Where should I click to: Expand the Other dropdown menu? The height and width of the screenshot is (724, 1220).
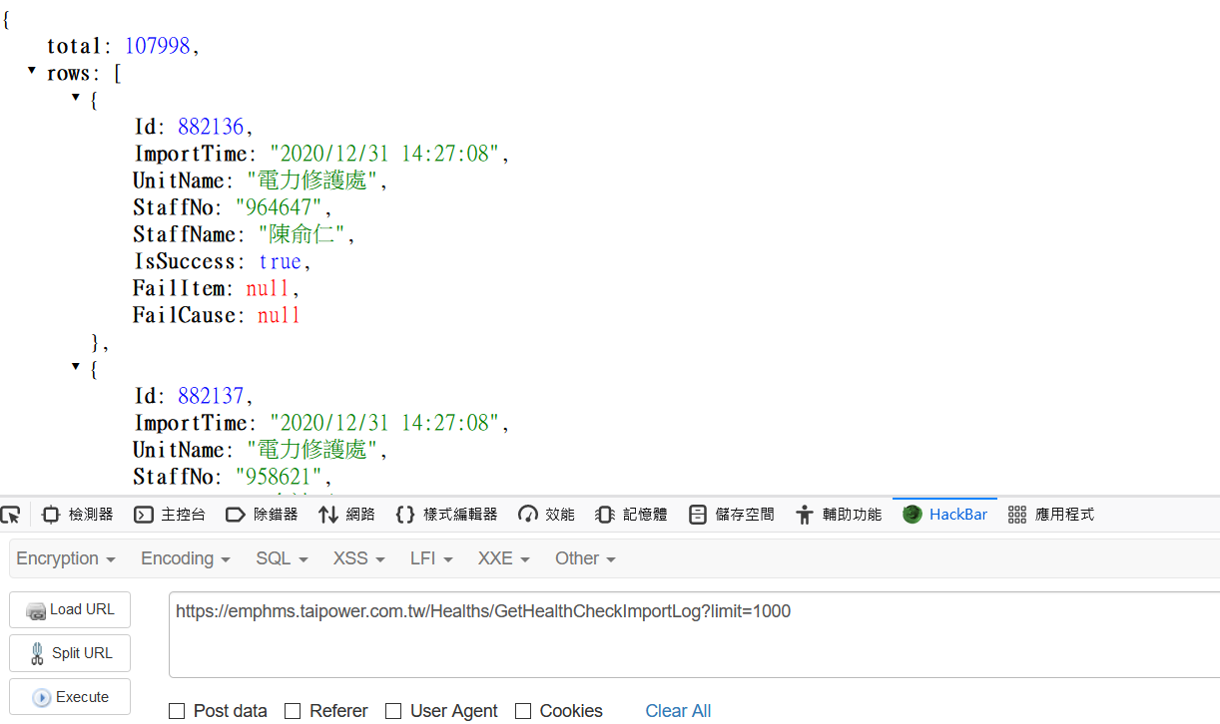click(x=585, y=558)
